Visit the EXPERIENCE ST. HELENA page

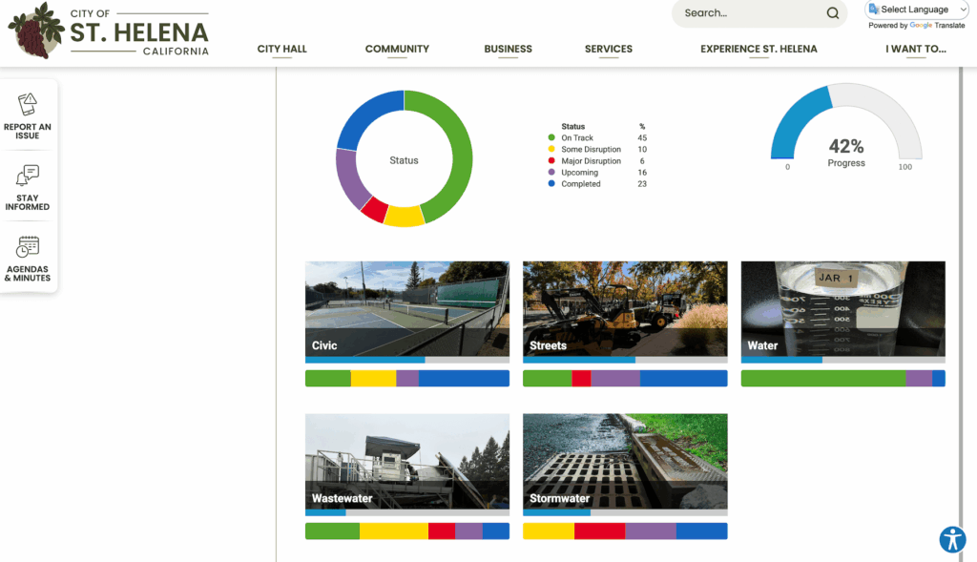(759, 49)
